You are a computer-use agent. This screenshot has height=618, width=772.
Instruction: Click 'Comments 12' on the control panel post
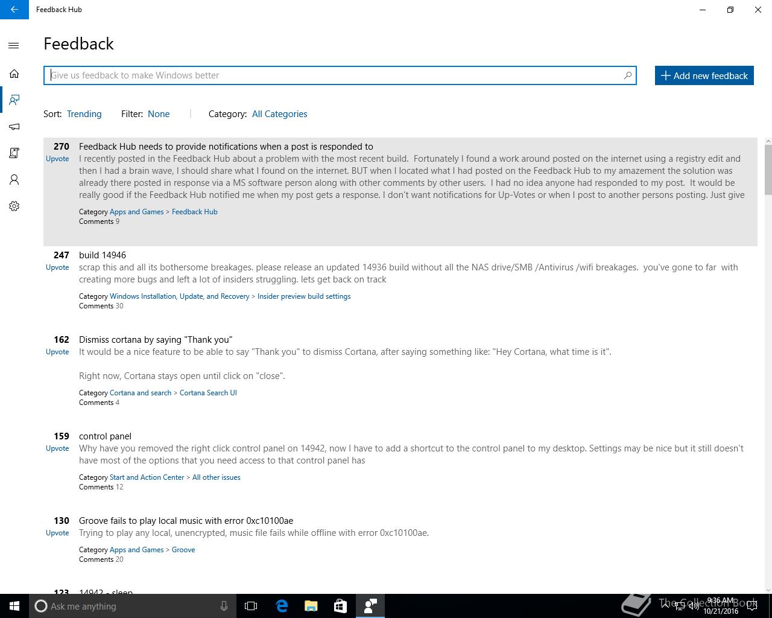click(x=101, y=487)
